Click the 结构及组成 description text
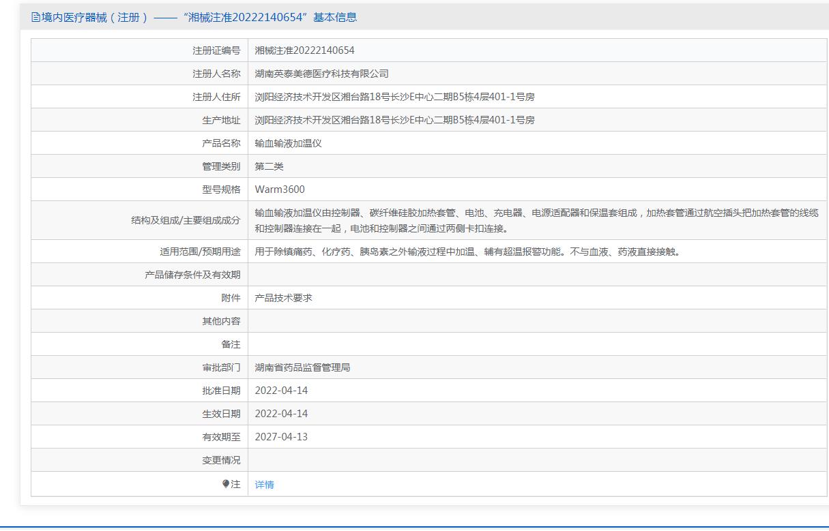The width and height of the screenshot is (829, 531). [x=536, y=220]
